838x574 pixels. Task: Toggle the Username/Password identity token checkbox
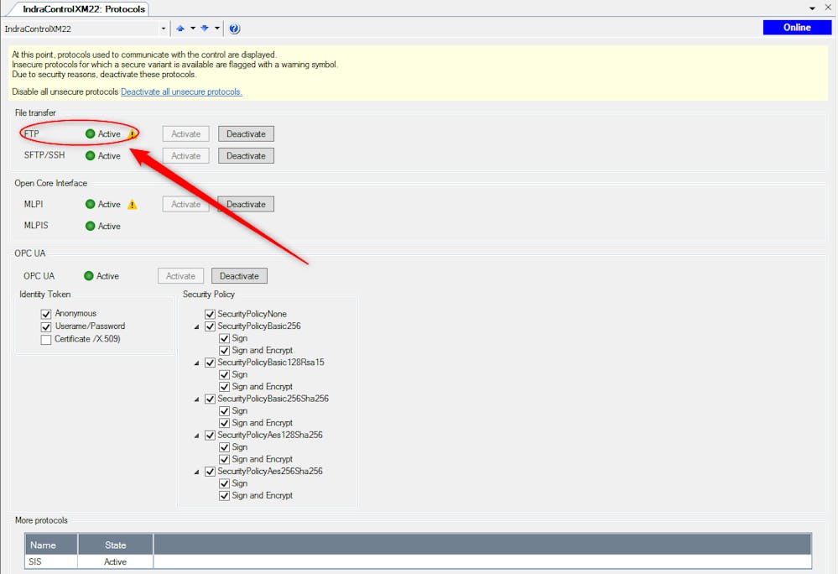pyautogui.click(x=46, y=326)
